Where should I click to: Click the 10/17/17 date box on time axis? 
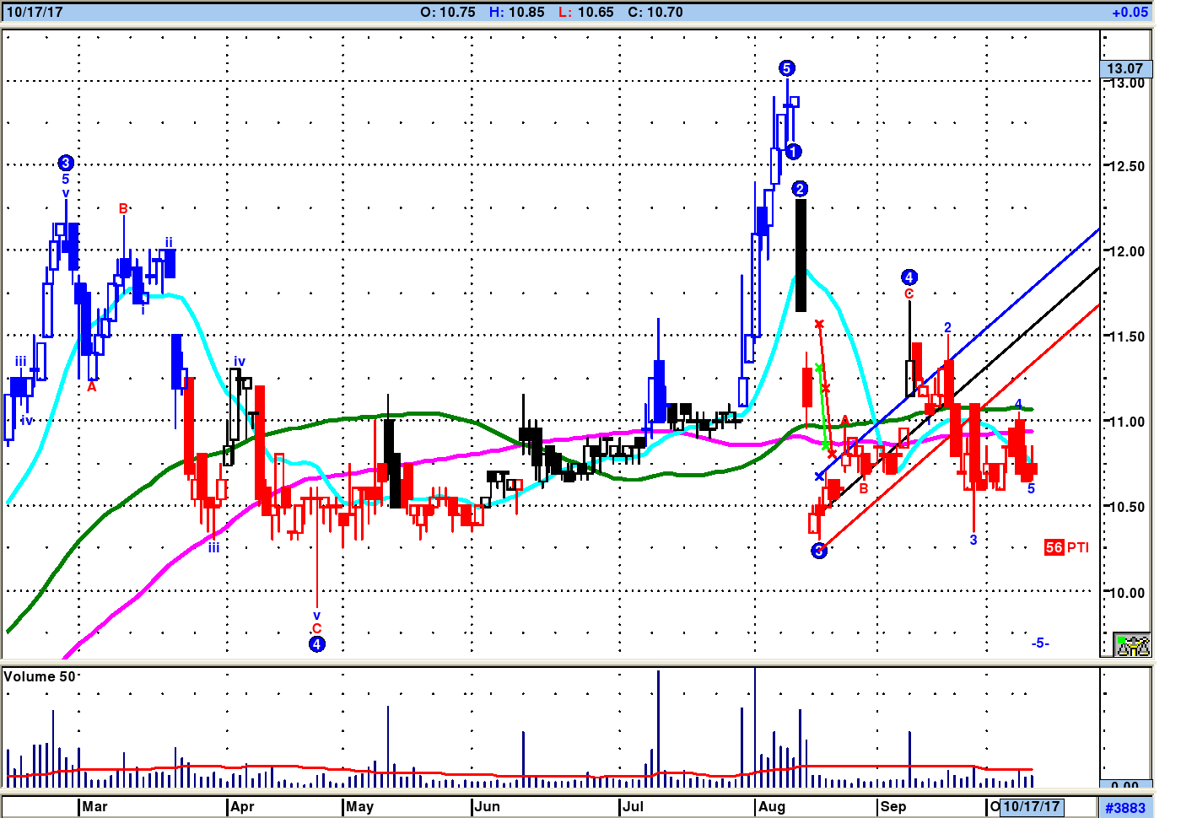(1031, 806)
